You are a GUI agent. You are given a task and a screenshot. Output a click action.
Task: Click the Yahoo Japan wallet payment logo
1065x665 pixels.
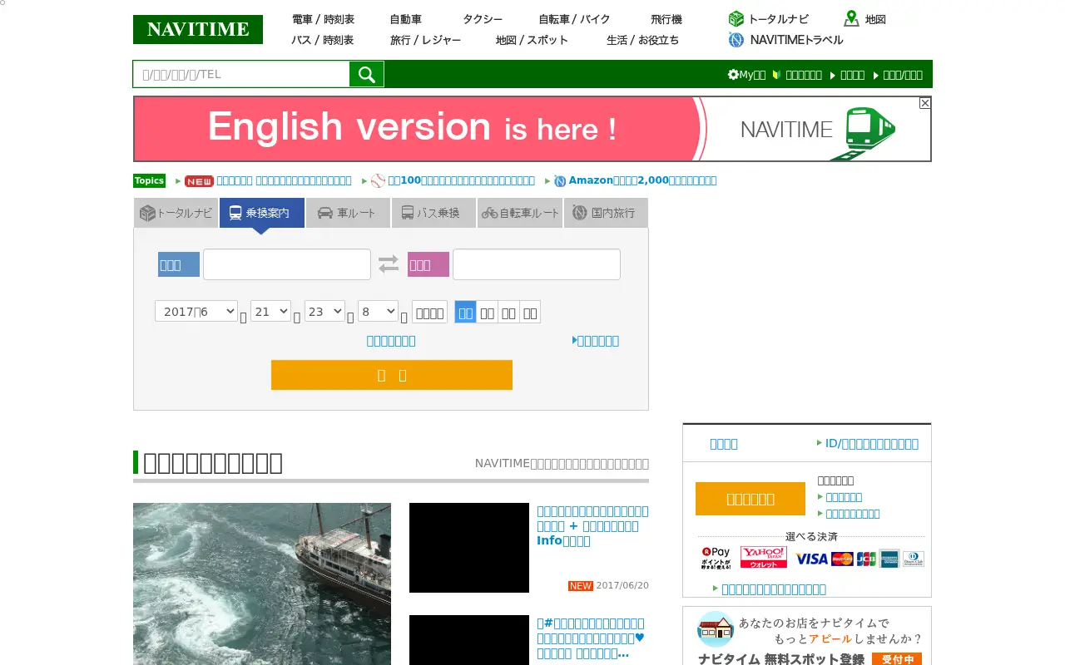pyautogui.click(x=764, y=558)
